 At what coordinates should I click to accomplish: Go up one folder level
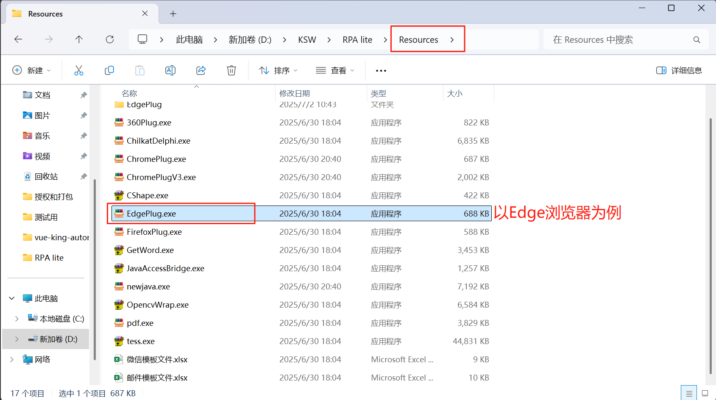(x=79, y=39)
